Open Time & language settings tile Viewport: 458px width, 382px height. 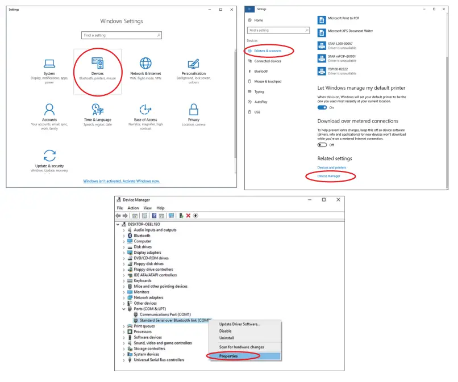[x=98, y=115]
